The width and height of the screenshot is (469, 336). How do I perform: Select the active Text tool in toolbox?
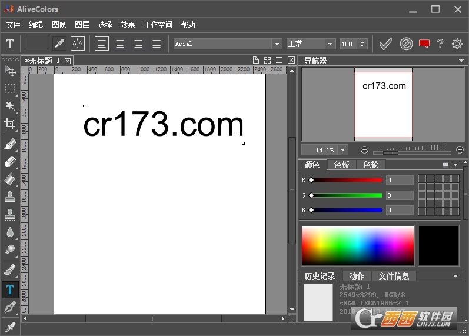point(10,290)
